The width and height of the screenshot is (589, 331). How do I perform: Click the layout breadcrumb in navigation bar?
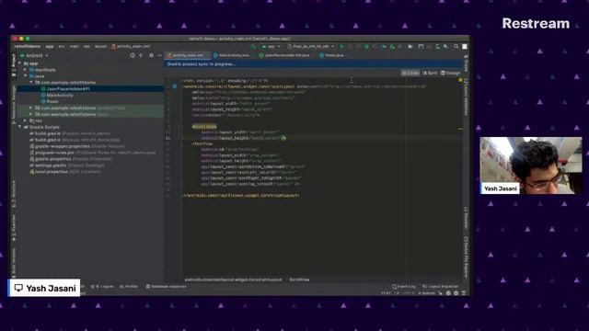(x=100, y=47)
